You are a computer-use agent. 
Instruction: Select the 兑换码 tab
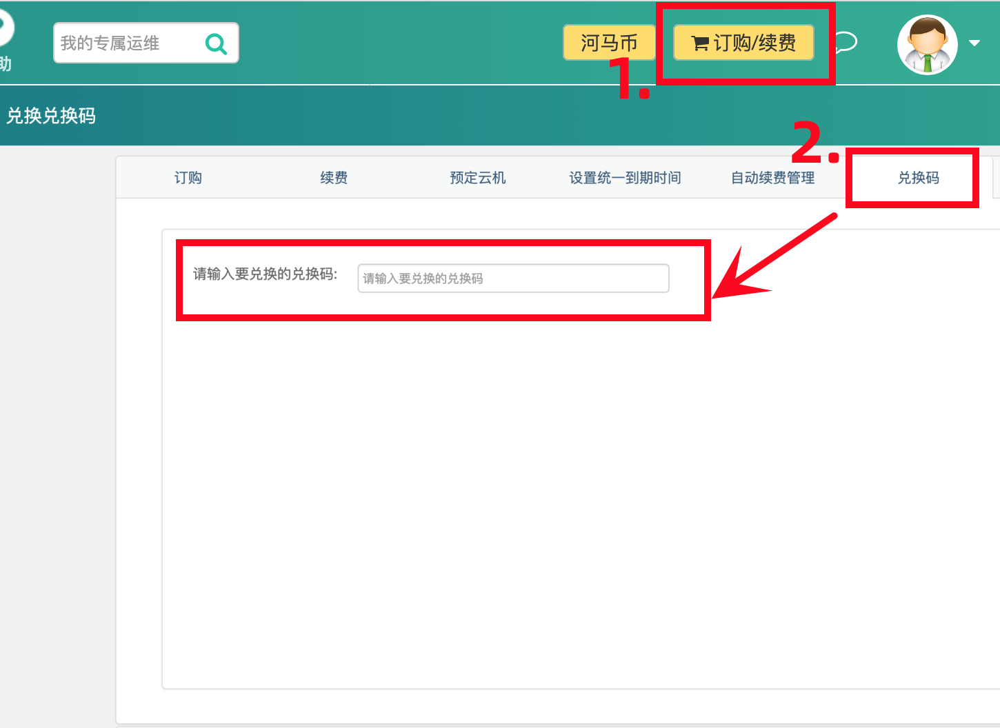918,178
